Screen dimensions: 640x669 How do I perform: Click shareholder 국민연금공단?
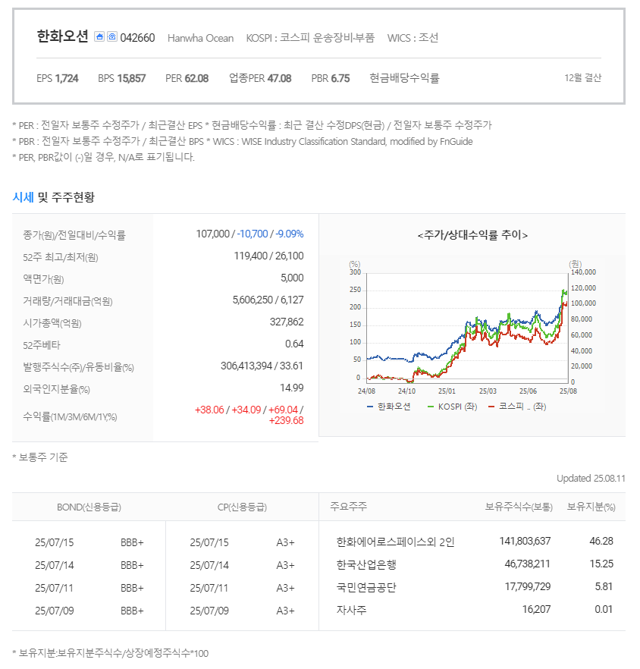pyautogui.click(x=366, y=588)
